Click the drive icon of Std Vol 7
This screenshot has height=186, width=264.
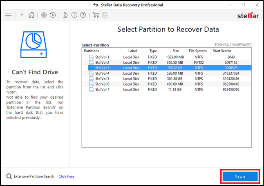91,89
